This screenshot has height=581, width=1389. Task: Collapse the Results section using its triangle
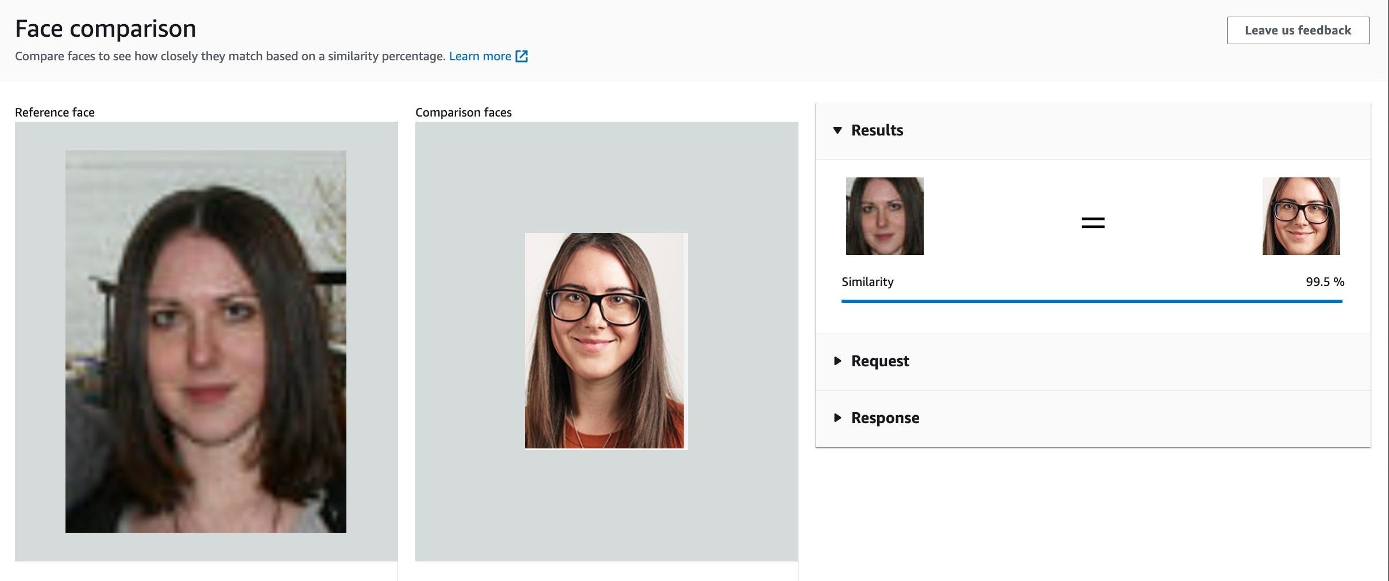click(838, 130)
